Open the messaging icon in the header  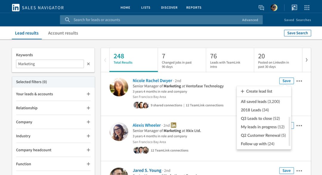coord(261,7)
